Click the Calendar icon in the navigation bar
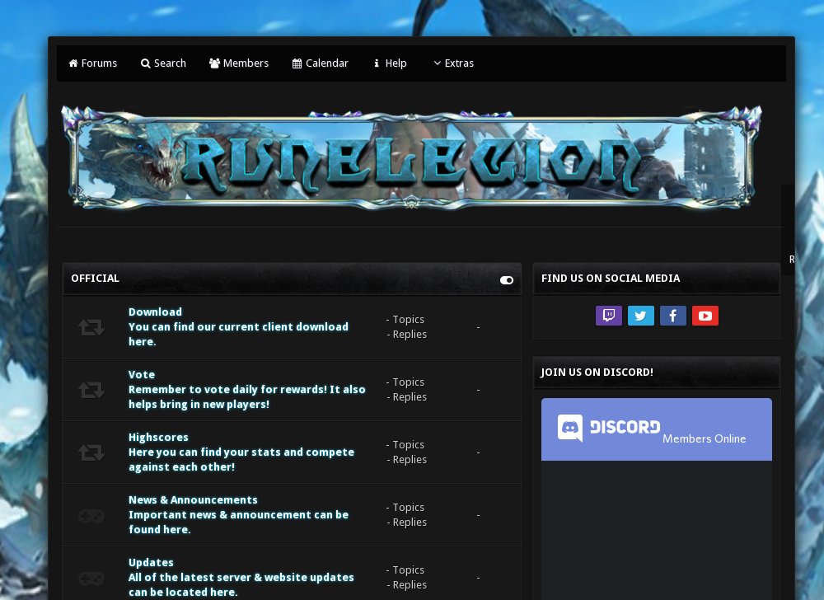 click(x=296, y=63)
